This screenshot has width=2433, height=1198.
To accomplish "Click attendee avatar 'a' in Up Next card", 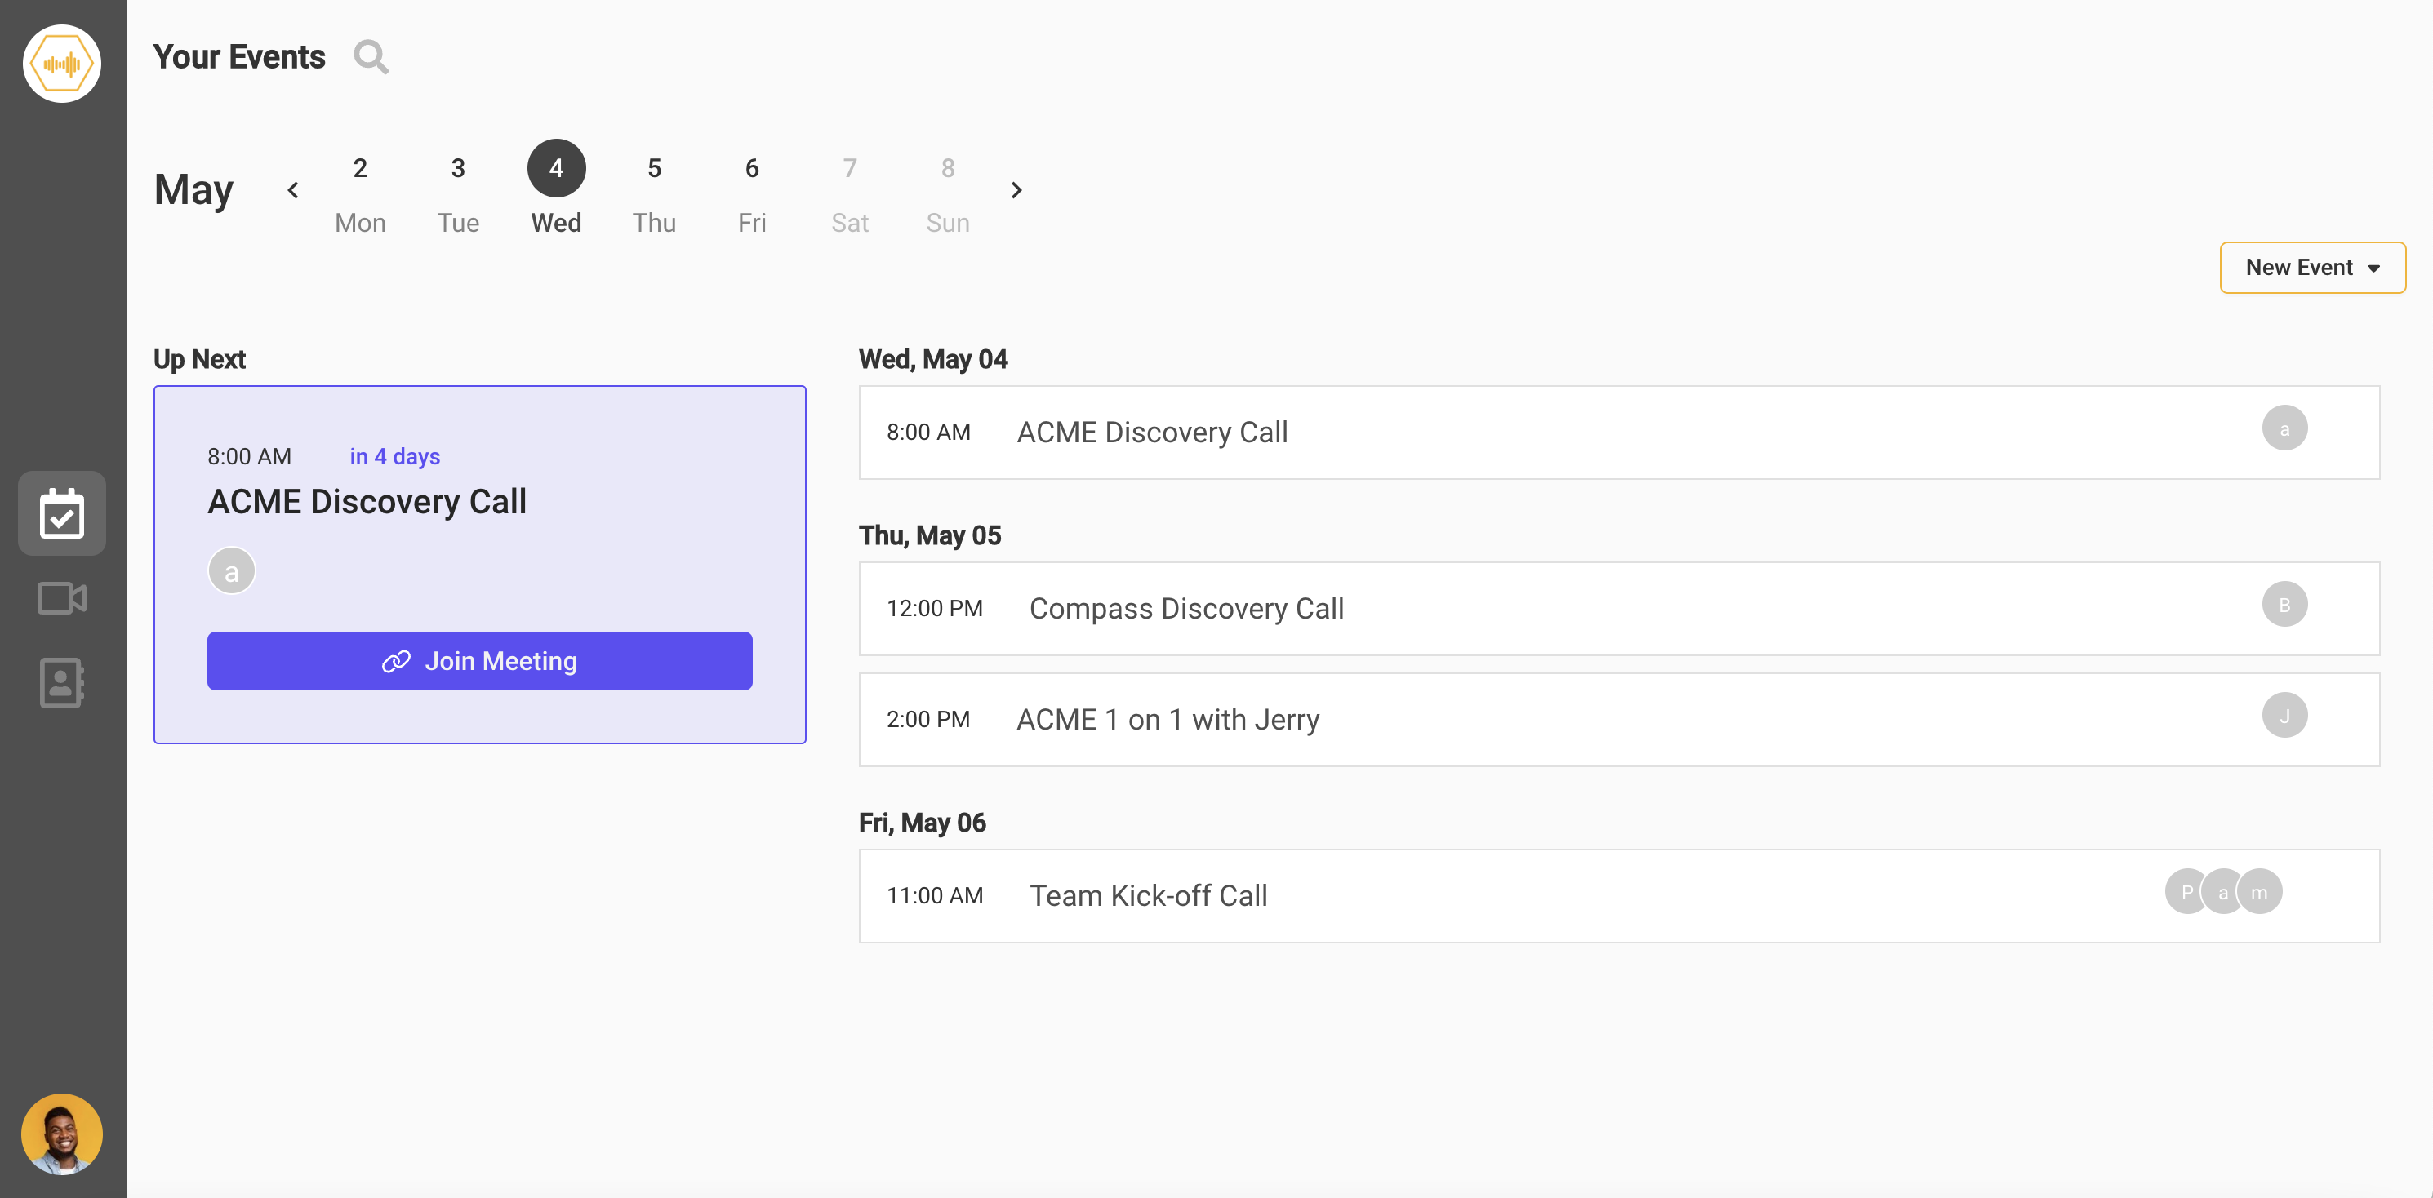I will click(x=231, y=571).
